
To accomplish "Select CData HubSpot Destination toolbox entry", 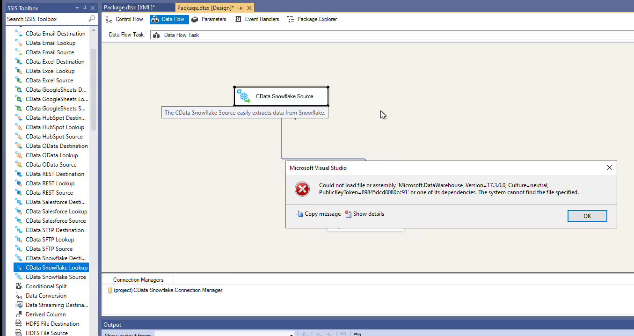I will (x=51, y=118).
